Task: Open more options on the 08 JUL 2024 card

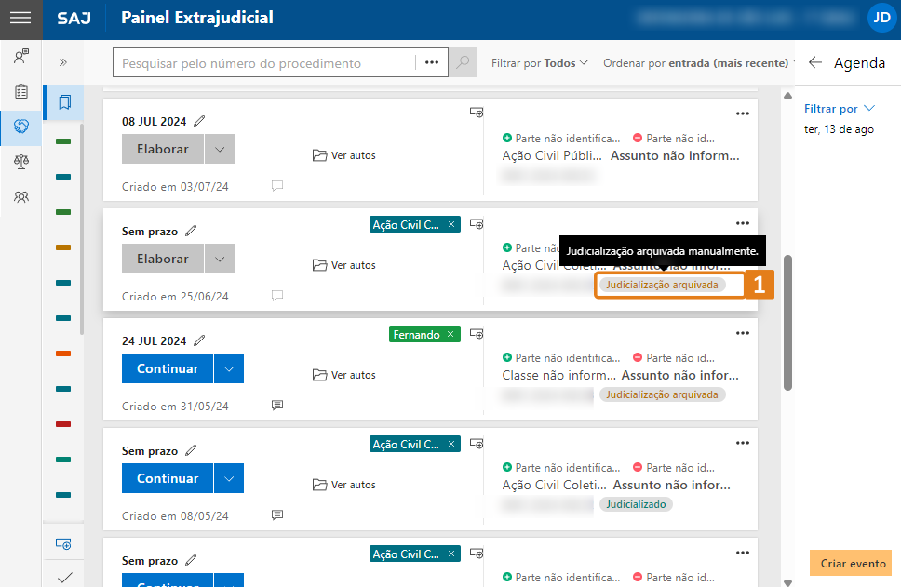Action: [x=743, y=113]
